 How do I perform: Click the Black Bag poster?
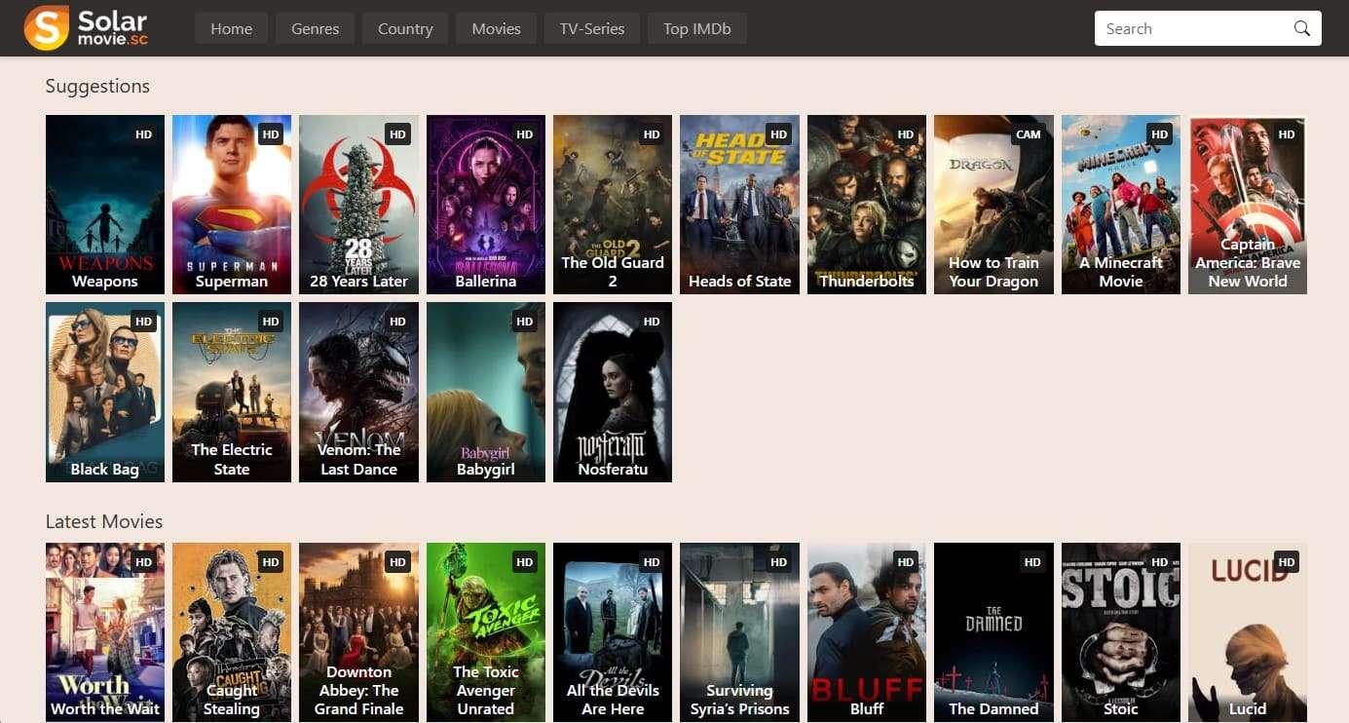click(x=104, y=392)
